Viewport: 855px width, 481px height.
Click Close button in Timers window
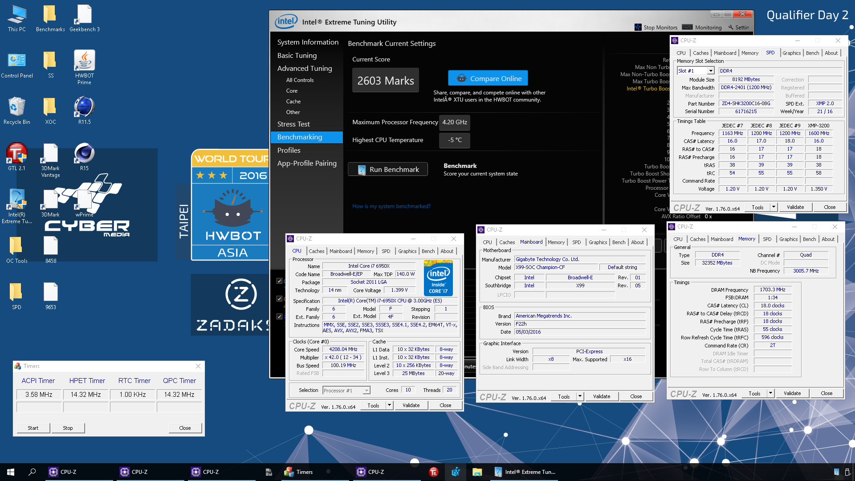[185, 428]
